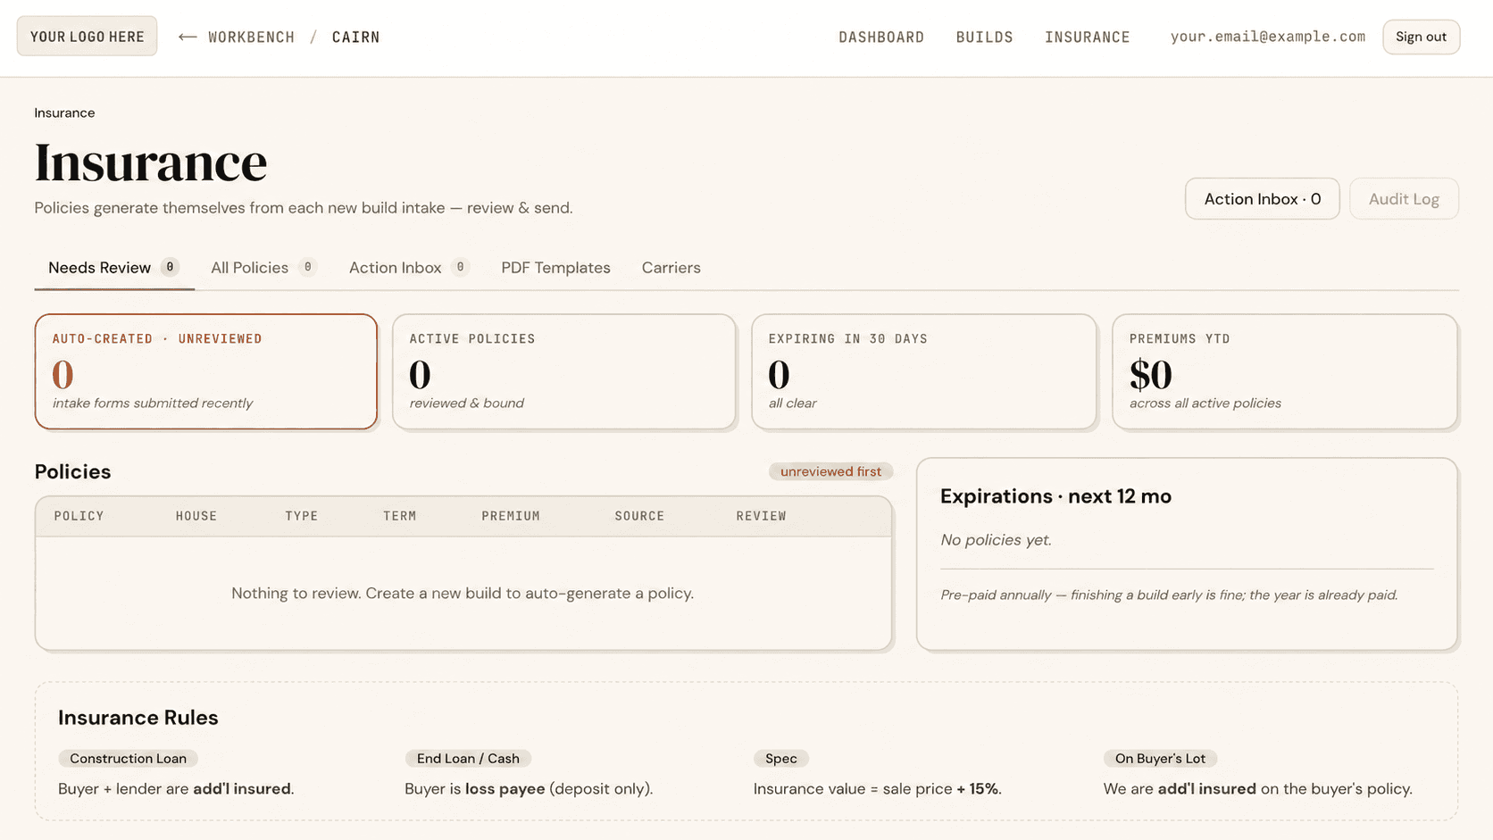Select the Auto-Created Unreviewed stat card
Screen dimensions: 1493x840
click(206, 371)
